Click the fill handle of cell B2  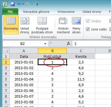click(66, 65)
